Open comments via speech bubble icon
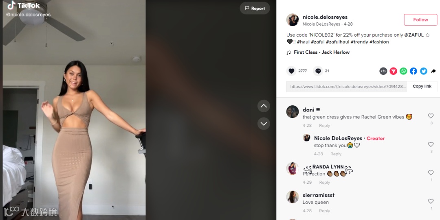Image resolution: width=440 pixels, height=220 pixels. pos(318,71)
